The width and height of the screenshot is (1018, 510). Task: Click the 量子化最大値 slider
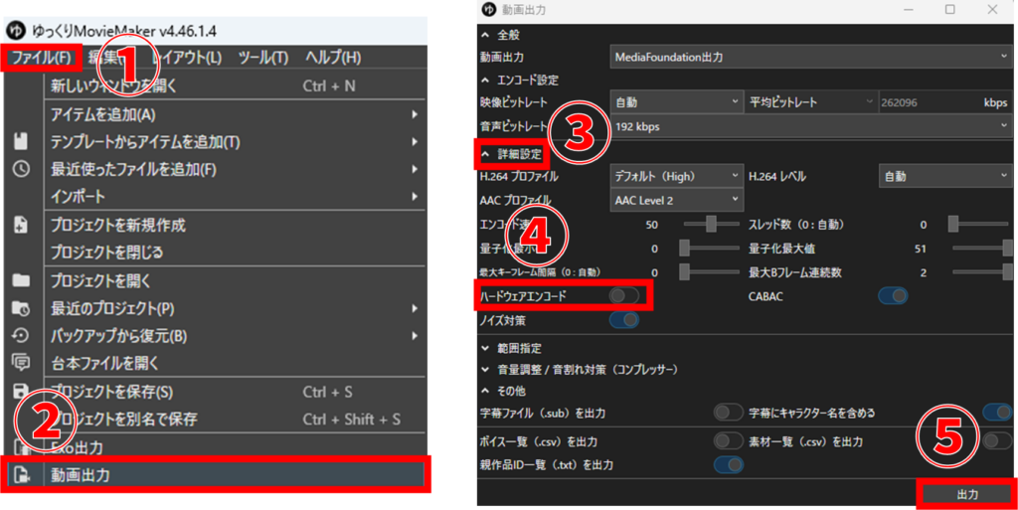click(x=980, y=248)
